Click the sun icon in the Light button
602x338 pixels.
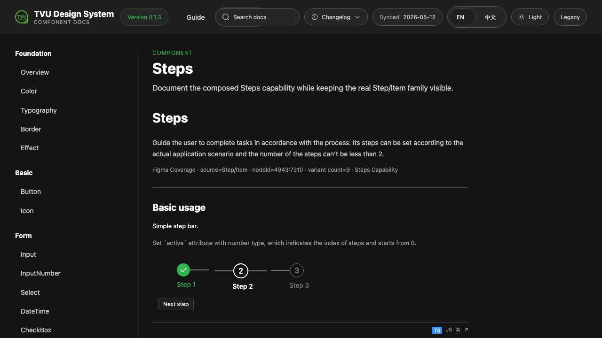522,17
